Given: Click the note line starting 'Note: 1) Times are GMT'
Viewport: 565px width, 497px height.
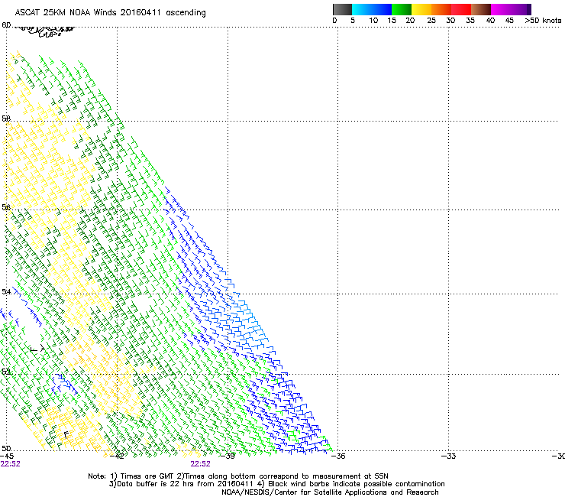Looking at the screenshot, I should click(238, 476).
